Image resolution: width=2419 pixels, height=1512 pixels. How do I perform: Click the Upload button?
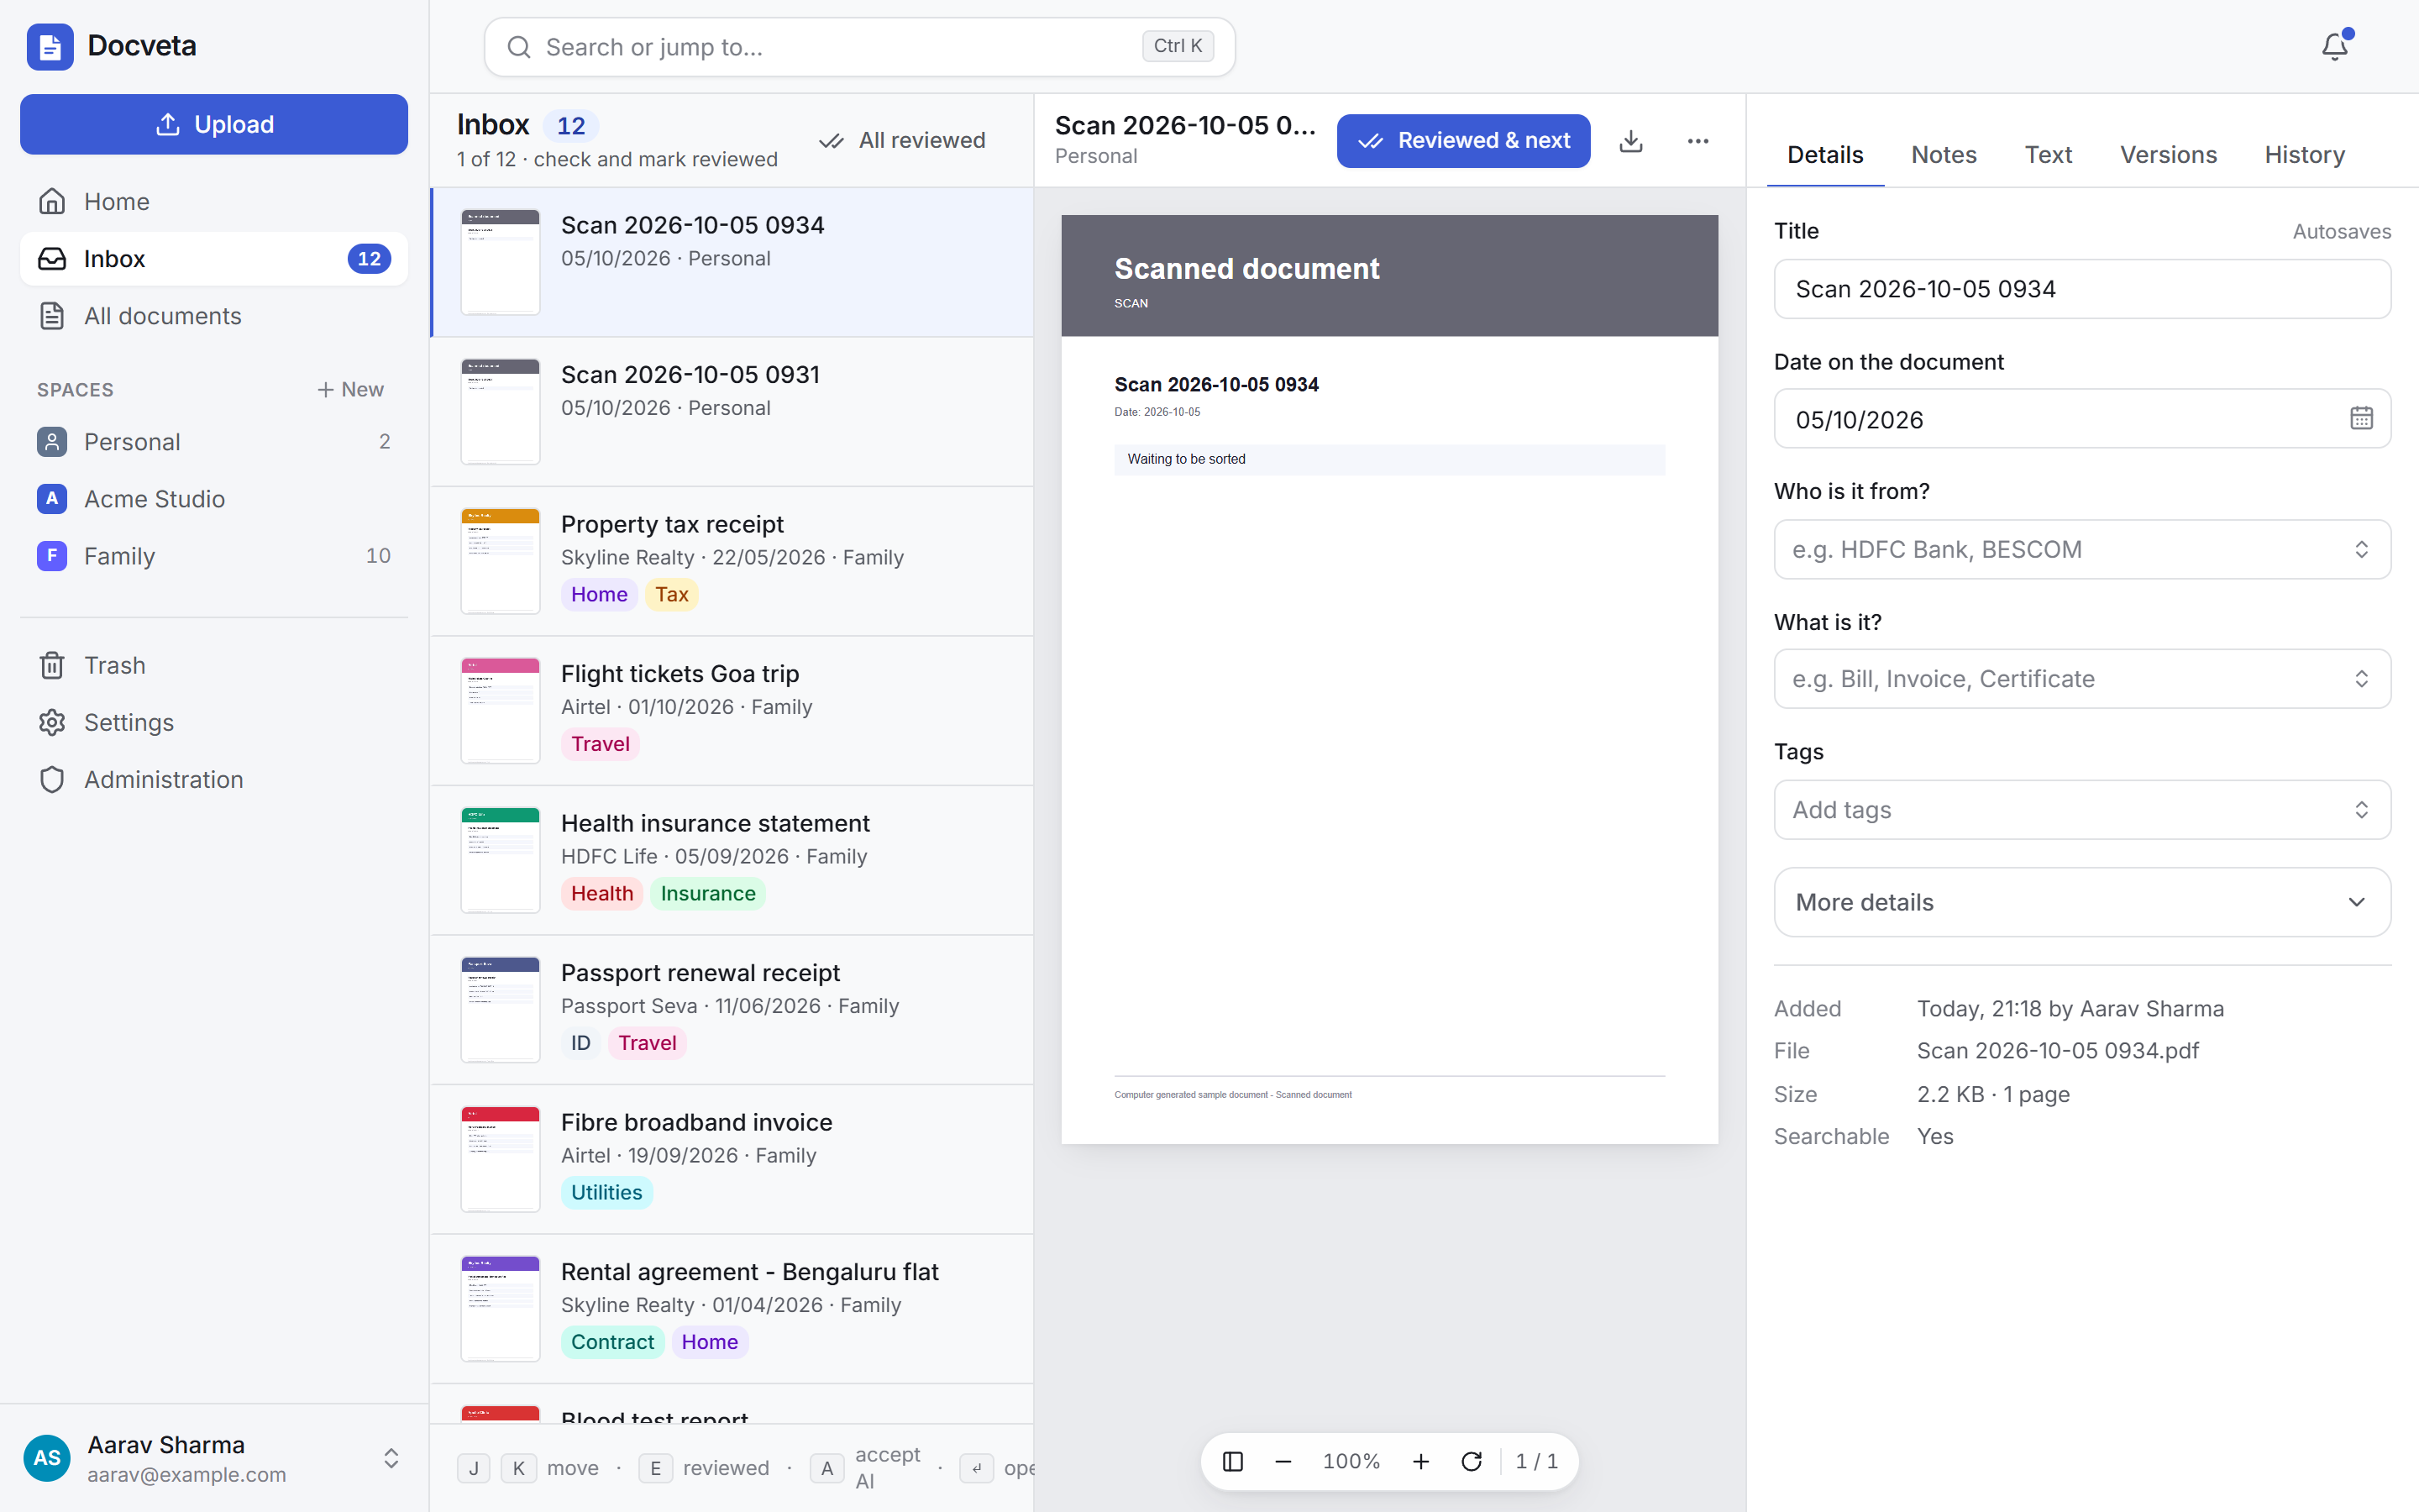(x=214, y=124)
